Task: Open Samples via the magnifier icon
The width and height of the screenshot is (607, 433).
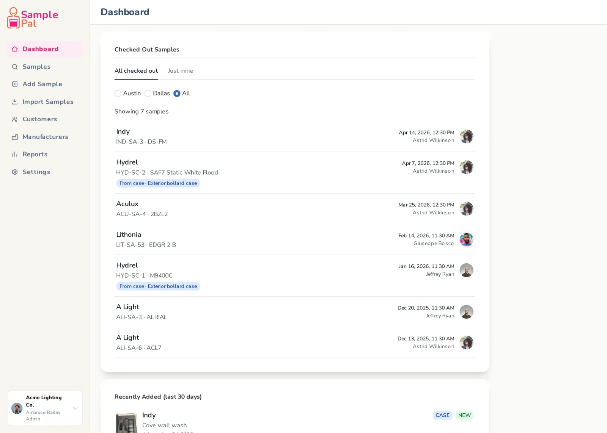Action: 15,67
